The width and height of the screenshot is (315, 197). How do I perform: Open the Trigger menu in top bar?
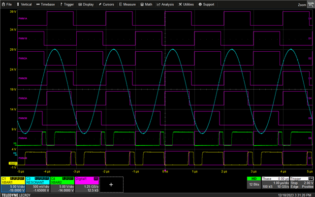(x=68, y=4)
